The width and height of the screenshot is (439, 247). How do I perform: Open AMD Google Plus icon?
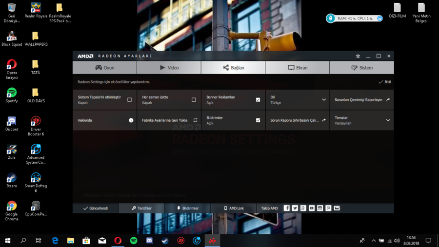pyautogui.click(x=303, y=208)
